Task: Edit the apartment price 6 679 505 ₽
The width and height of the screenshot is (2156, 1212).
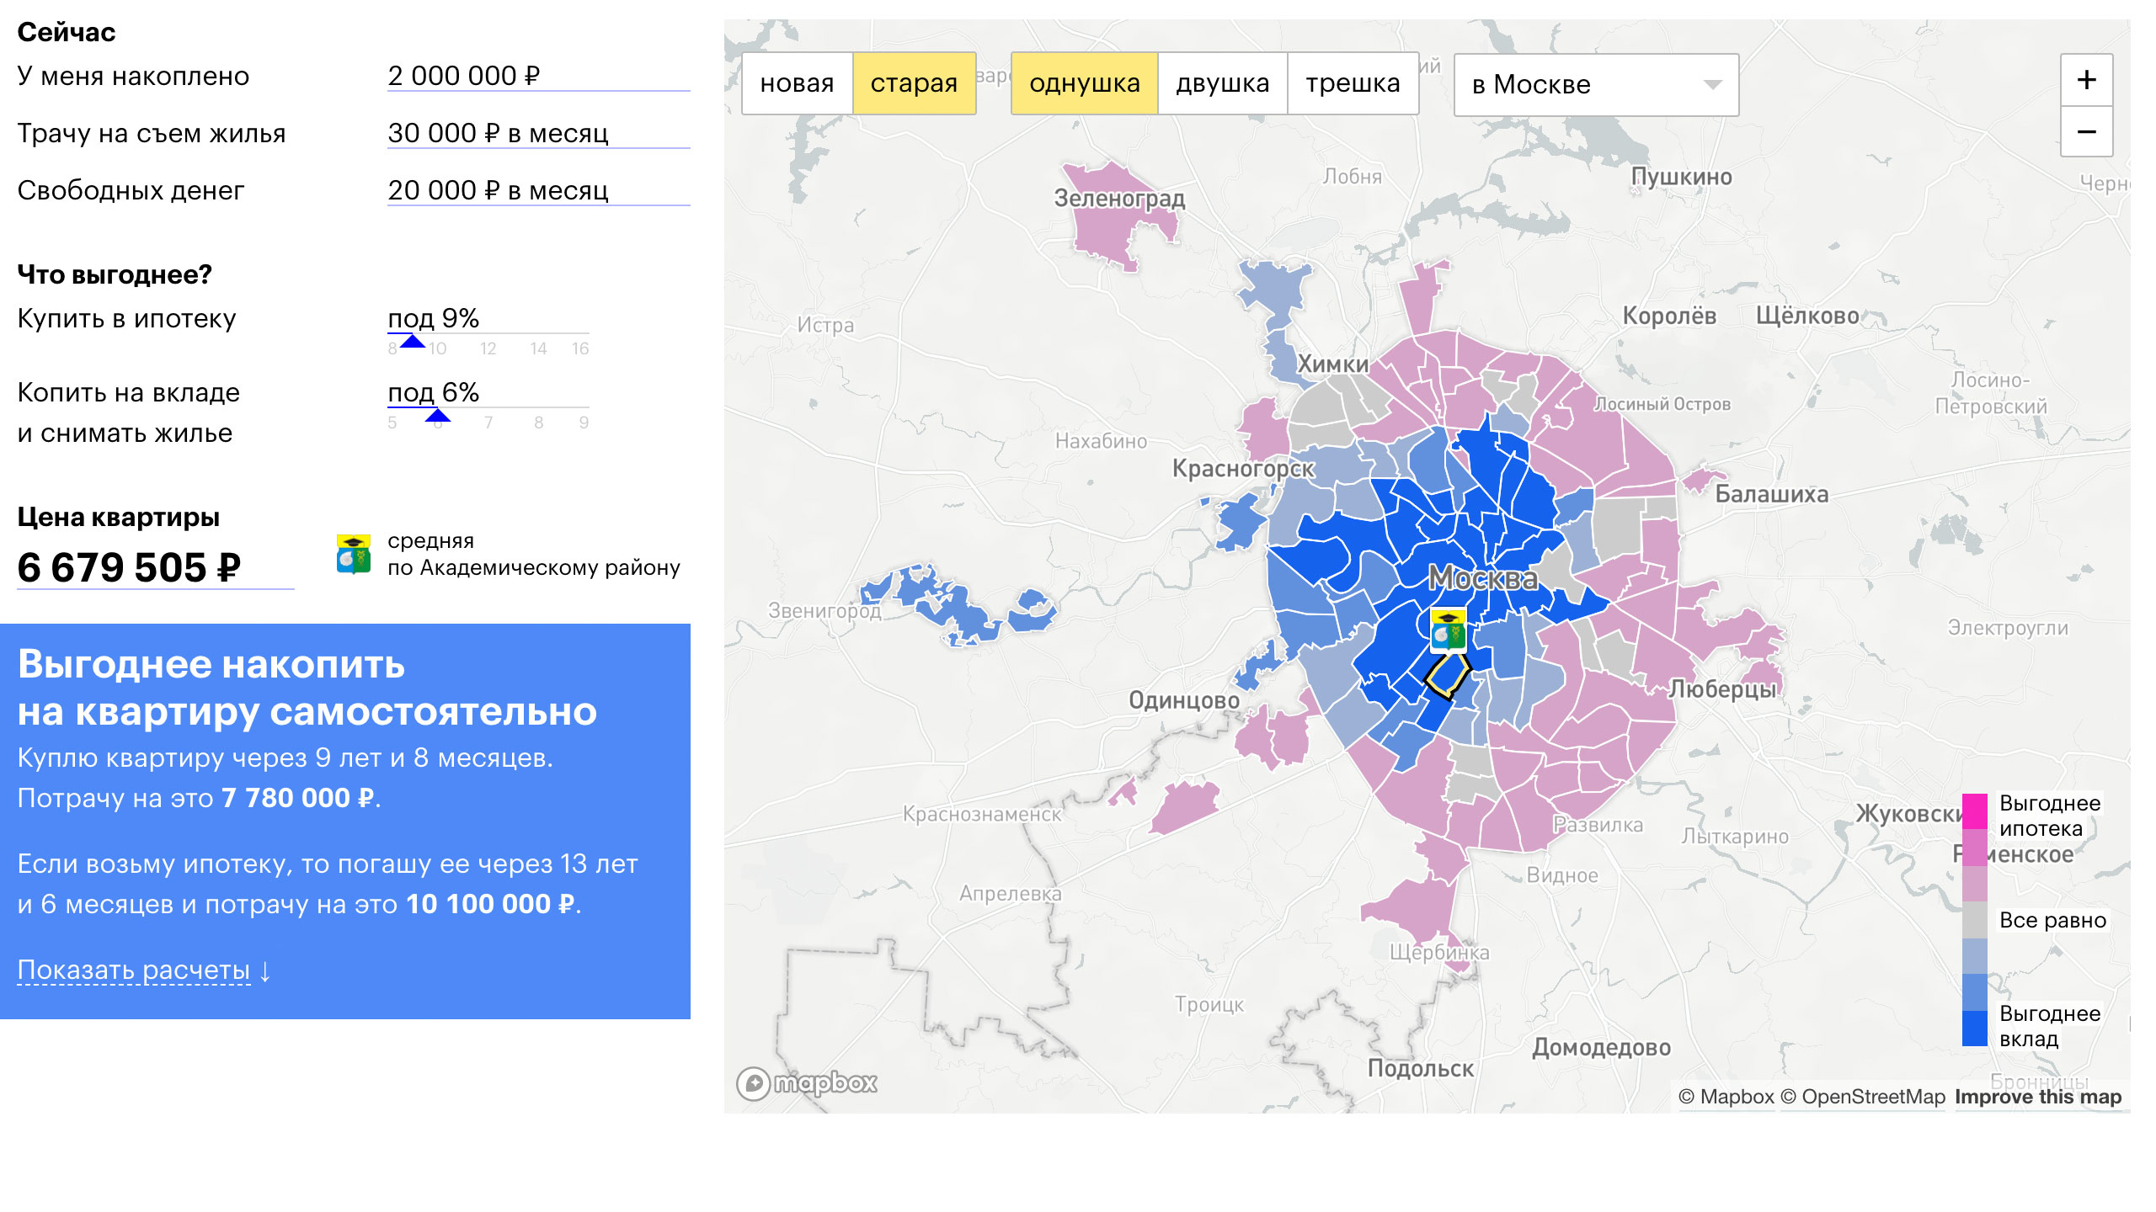Action: (x=156, y=567)
